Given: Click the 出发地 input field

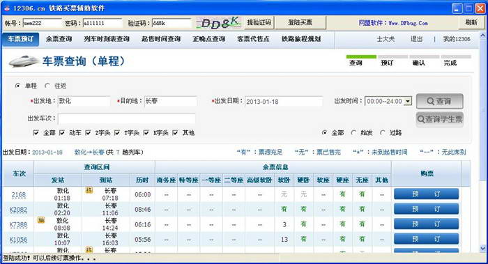Looking at the screenshot, I should [84, 101].
